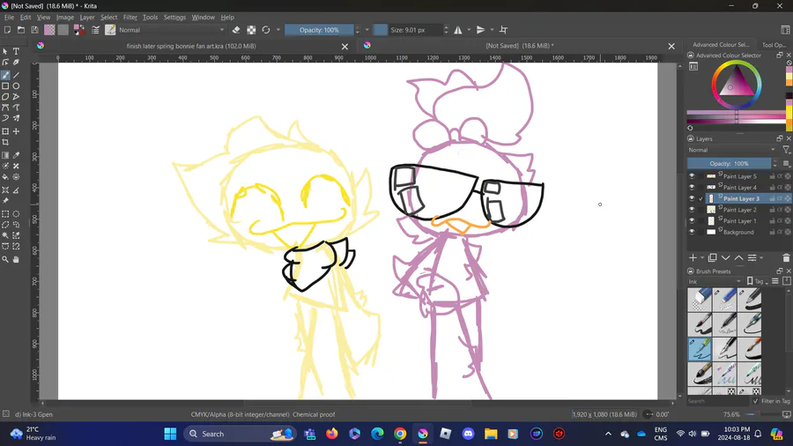Select the Ellipse shape tool

pos(16,86)
